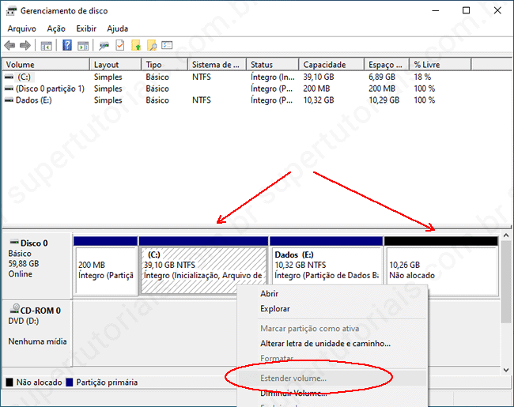Click the blue Help question mark icon

[68, 45]
